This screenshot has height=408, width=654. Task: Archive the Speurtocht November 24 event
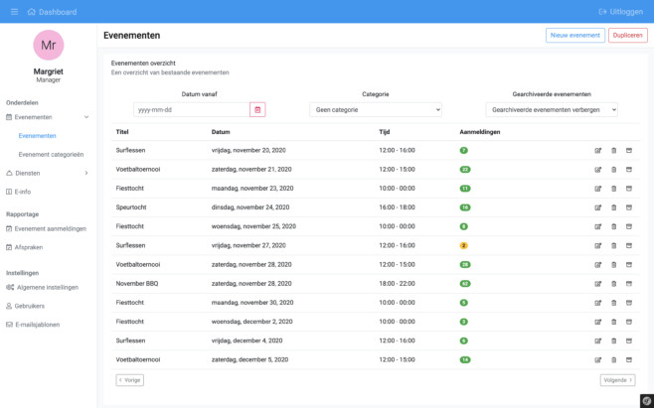(628, 207)
